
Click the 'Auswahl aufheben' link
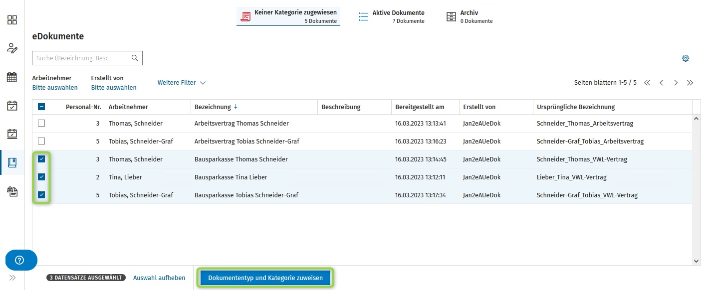pos(159,278)
